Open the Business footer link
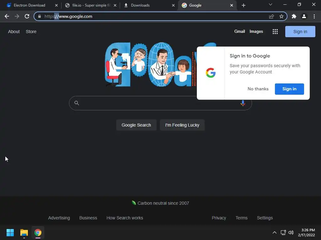 click(88, 218)
